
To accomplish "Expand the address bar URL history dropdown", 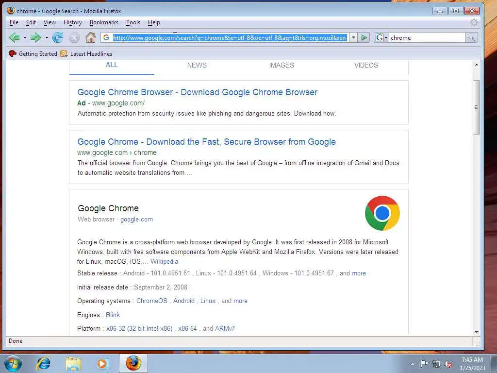I will (x=353, y=37).
